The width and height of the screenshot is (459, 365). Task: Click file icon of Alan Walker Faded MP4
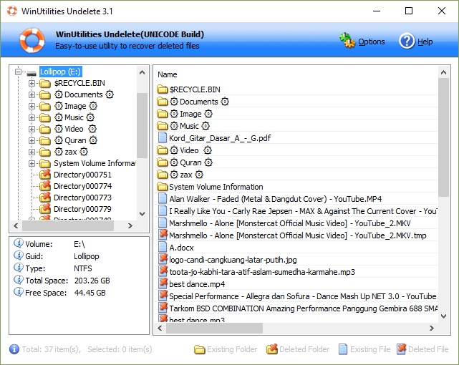coord(162,198)
